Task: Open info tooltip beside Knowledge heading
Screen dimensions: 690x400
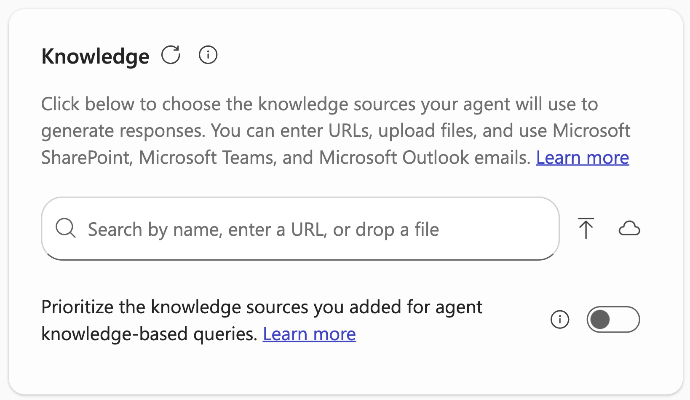Action: coord(208,55)
